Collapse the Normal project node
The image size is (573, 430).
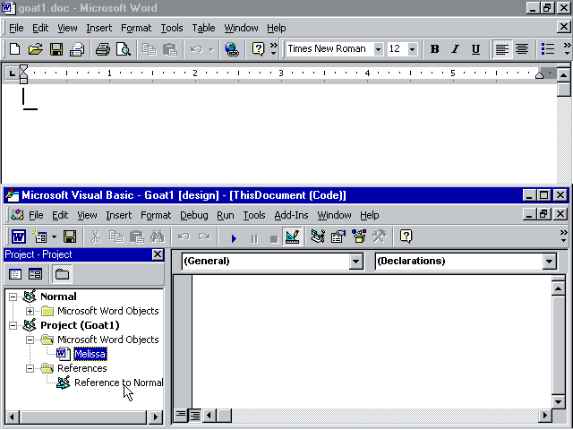point(13,297)
